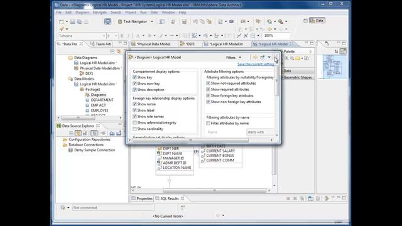The width and height of the screenshot is (402, 226).
Task: Click the Line Color icon in diagram toolbar
Action: coord(161,36)
